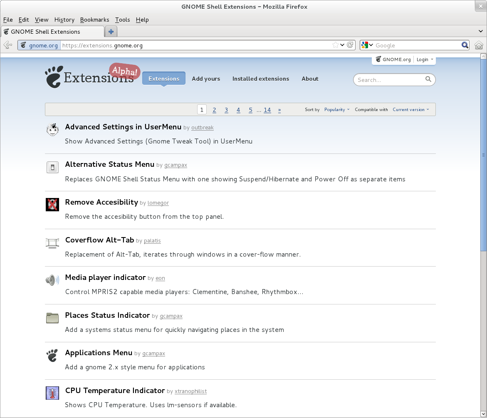Open Coverflow Alt-Tab extension title
Screen dimensions: 487x418
(100, 240)
